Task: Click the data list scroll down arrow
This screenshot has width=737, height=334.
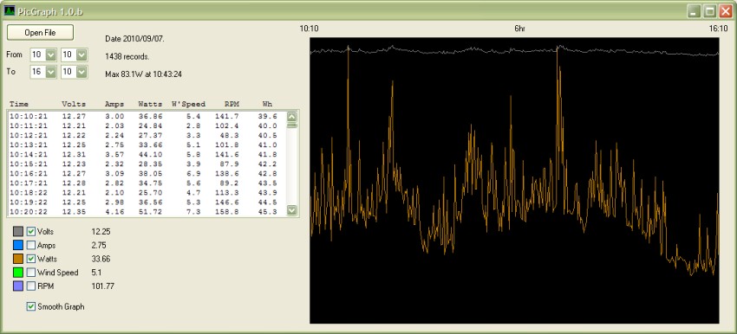Action: pyautogui.click(x=292, y=210)
